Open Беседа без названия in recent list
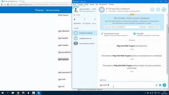This screenshot has height=95, width=169. point(85,33)
